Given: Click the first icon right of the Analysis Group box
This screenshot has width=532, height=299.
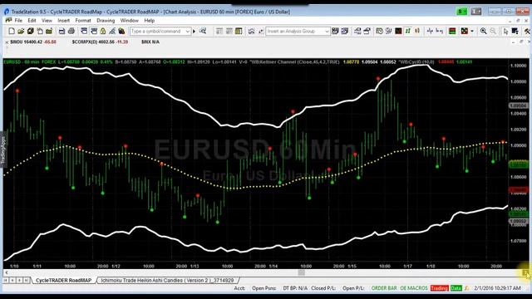Looking at the screenshot, I should click(x=335, y=32).
